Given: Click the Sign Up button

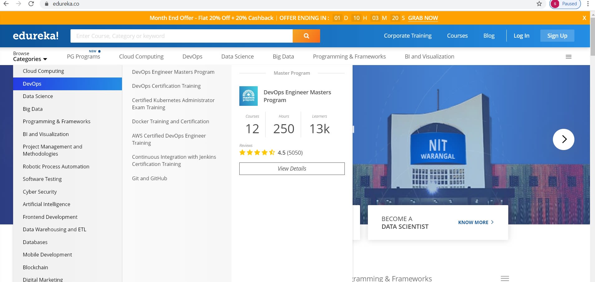Looking at the screenshot, I should coord(557,35).
